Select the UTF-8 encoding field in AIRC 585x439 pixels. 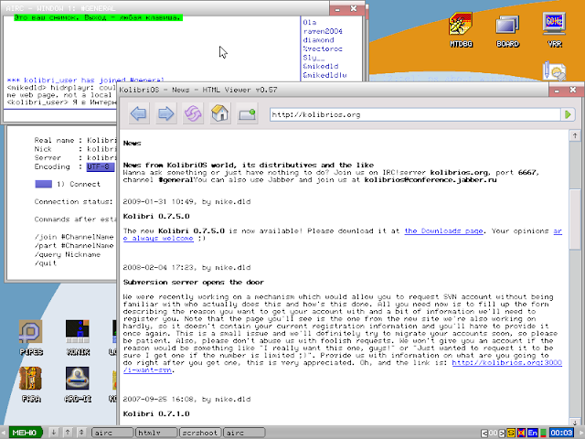point(100,166)
